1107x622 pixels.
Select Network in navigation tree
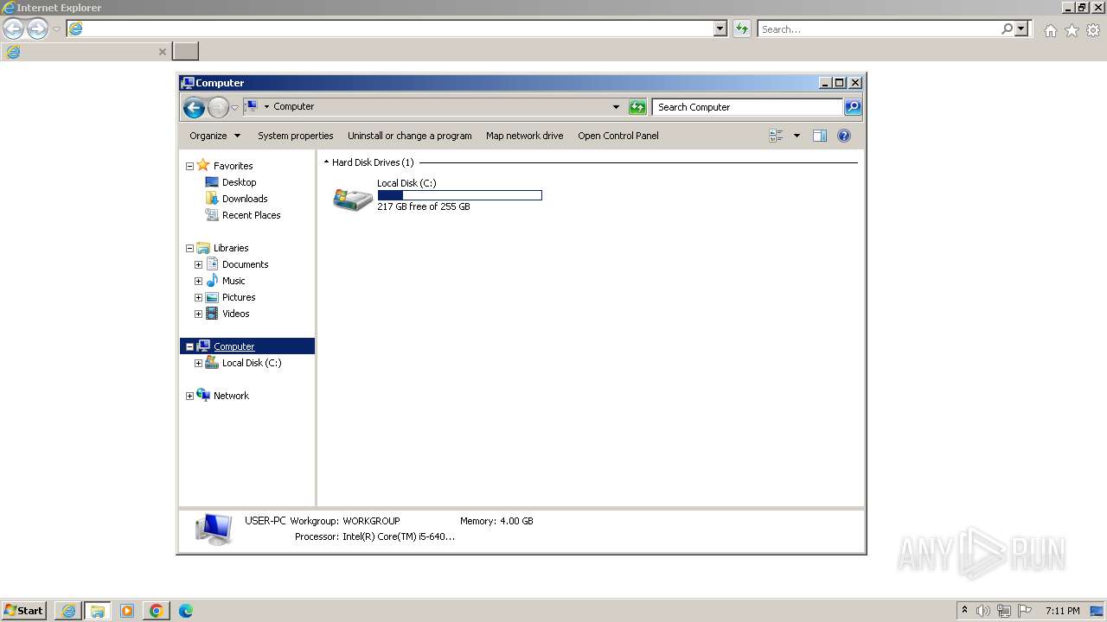pyautogui.click(x=231, y=396)
